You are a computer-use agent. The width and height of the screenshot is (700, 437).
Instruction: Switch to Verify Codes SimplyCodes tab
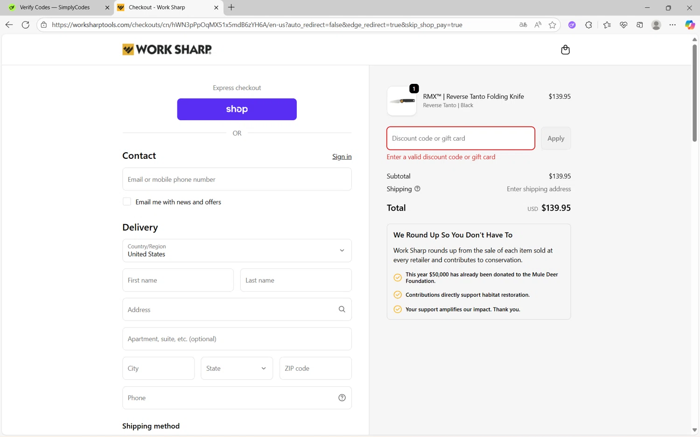(55, 7)
